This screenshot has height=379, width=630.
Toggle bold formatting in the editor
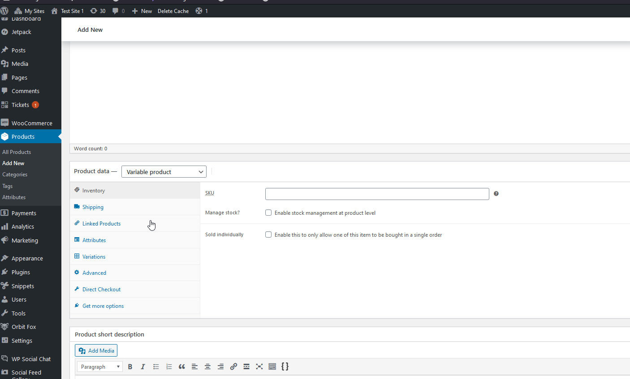pos(130,366)
